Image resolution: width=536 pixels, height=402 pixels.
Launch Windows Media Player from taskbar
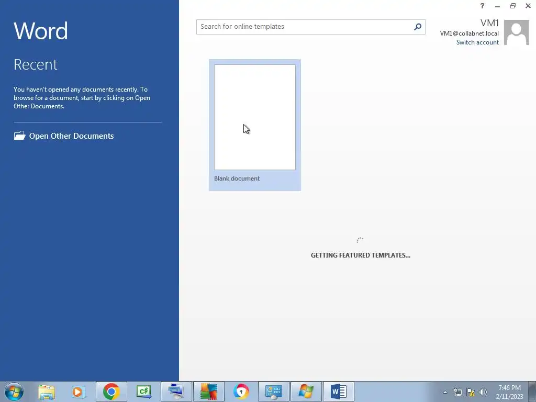(x=79, y=392)
